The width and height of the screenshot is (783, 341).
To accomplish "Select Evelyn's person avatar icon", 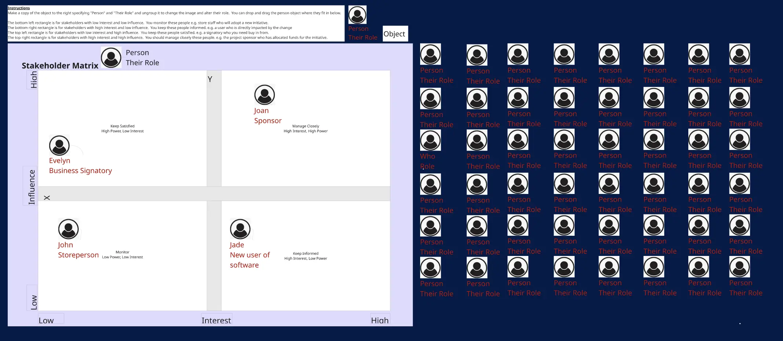I will (59, 145).
